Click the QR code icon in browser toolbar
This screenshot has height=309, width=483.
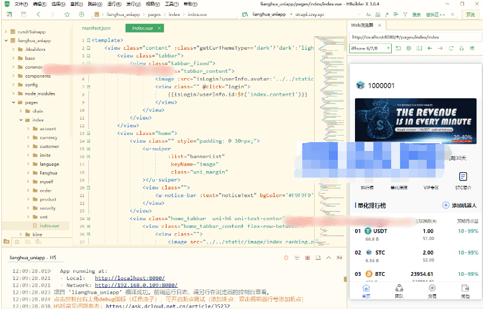click(472, 49)
